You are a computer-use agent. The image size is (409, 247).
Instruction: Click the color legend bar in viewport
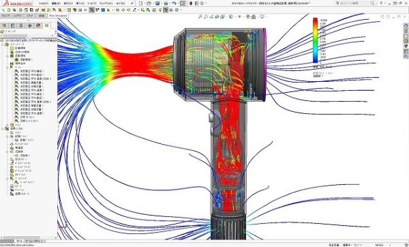[315, 40]
